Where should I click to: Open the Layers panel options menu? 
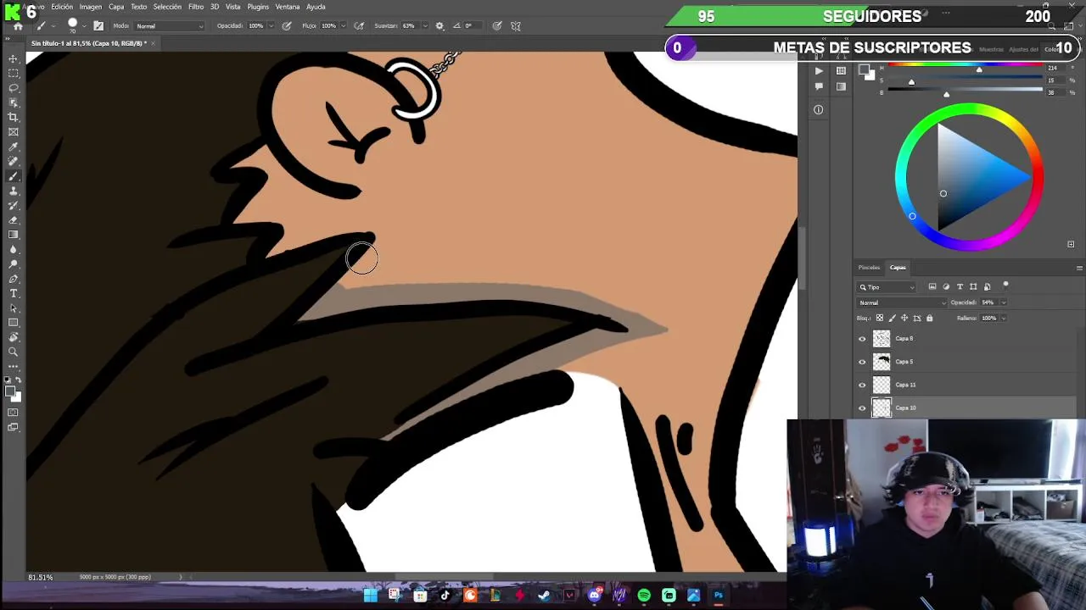tap(1079, 268)
